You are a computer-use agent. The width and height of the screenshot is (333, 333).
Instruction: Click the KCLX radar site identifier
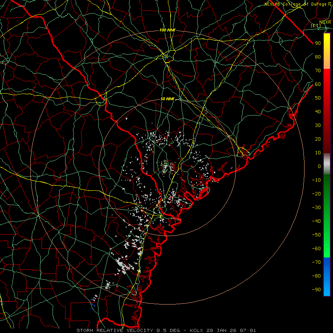point(196,330)
